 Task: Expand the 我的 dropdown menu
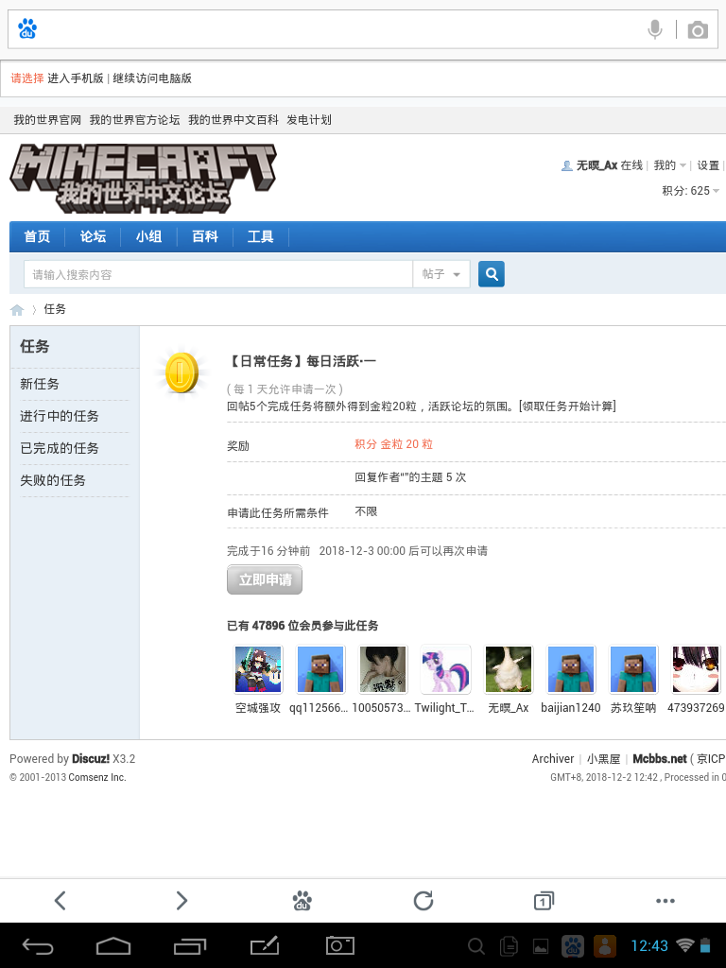(670, 165)
